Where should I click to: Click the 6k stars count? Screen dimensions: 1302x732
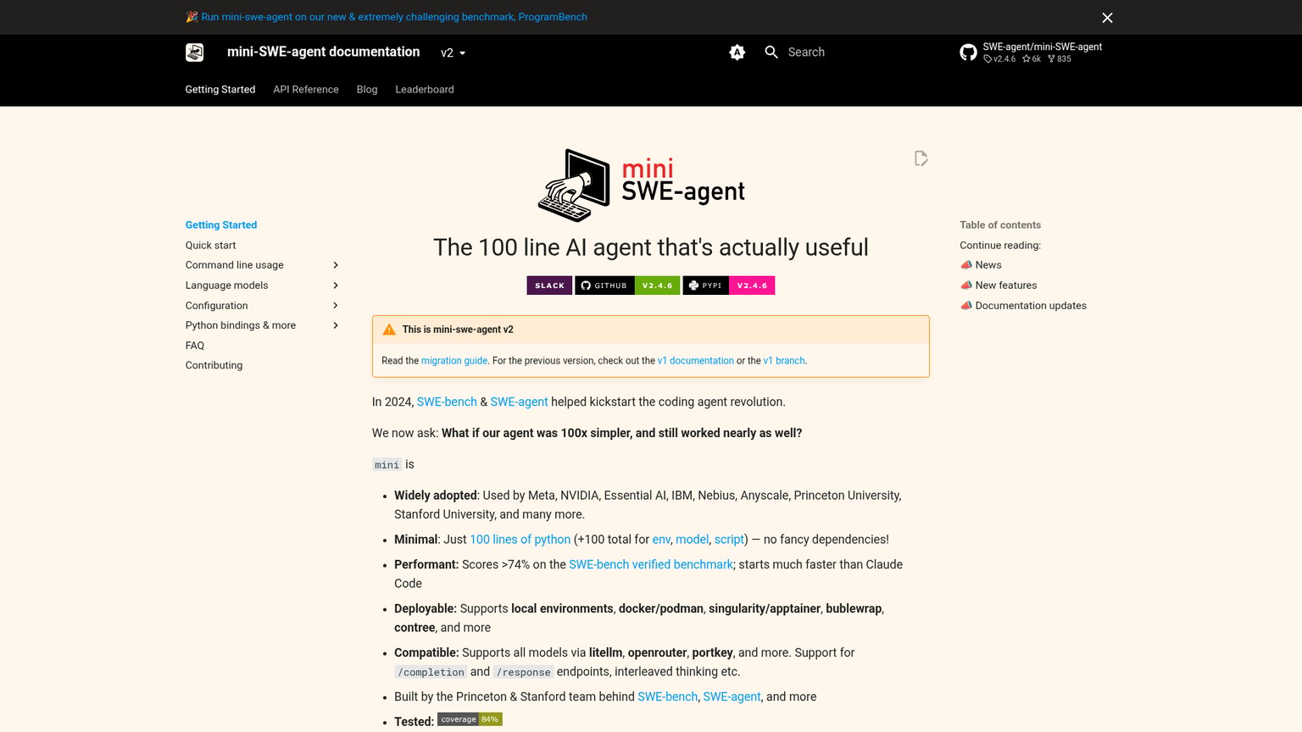(1032, 59)
